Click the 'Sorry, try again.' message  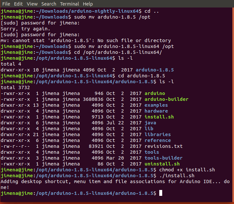[25, 29]
